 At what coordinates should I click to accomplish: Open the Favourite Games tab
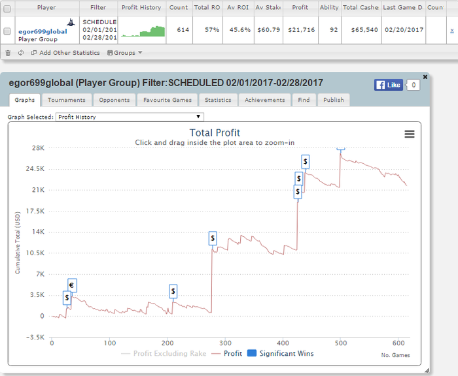pos(167,100)
